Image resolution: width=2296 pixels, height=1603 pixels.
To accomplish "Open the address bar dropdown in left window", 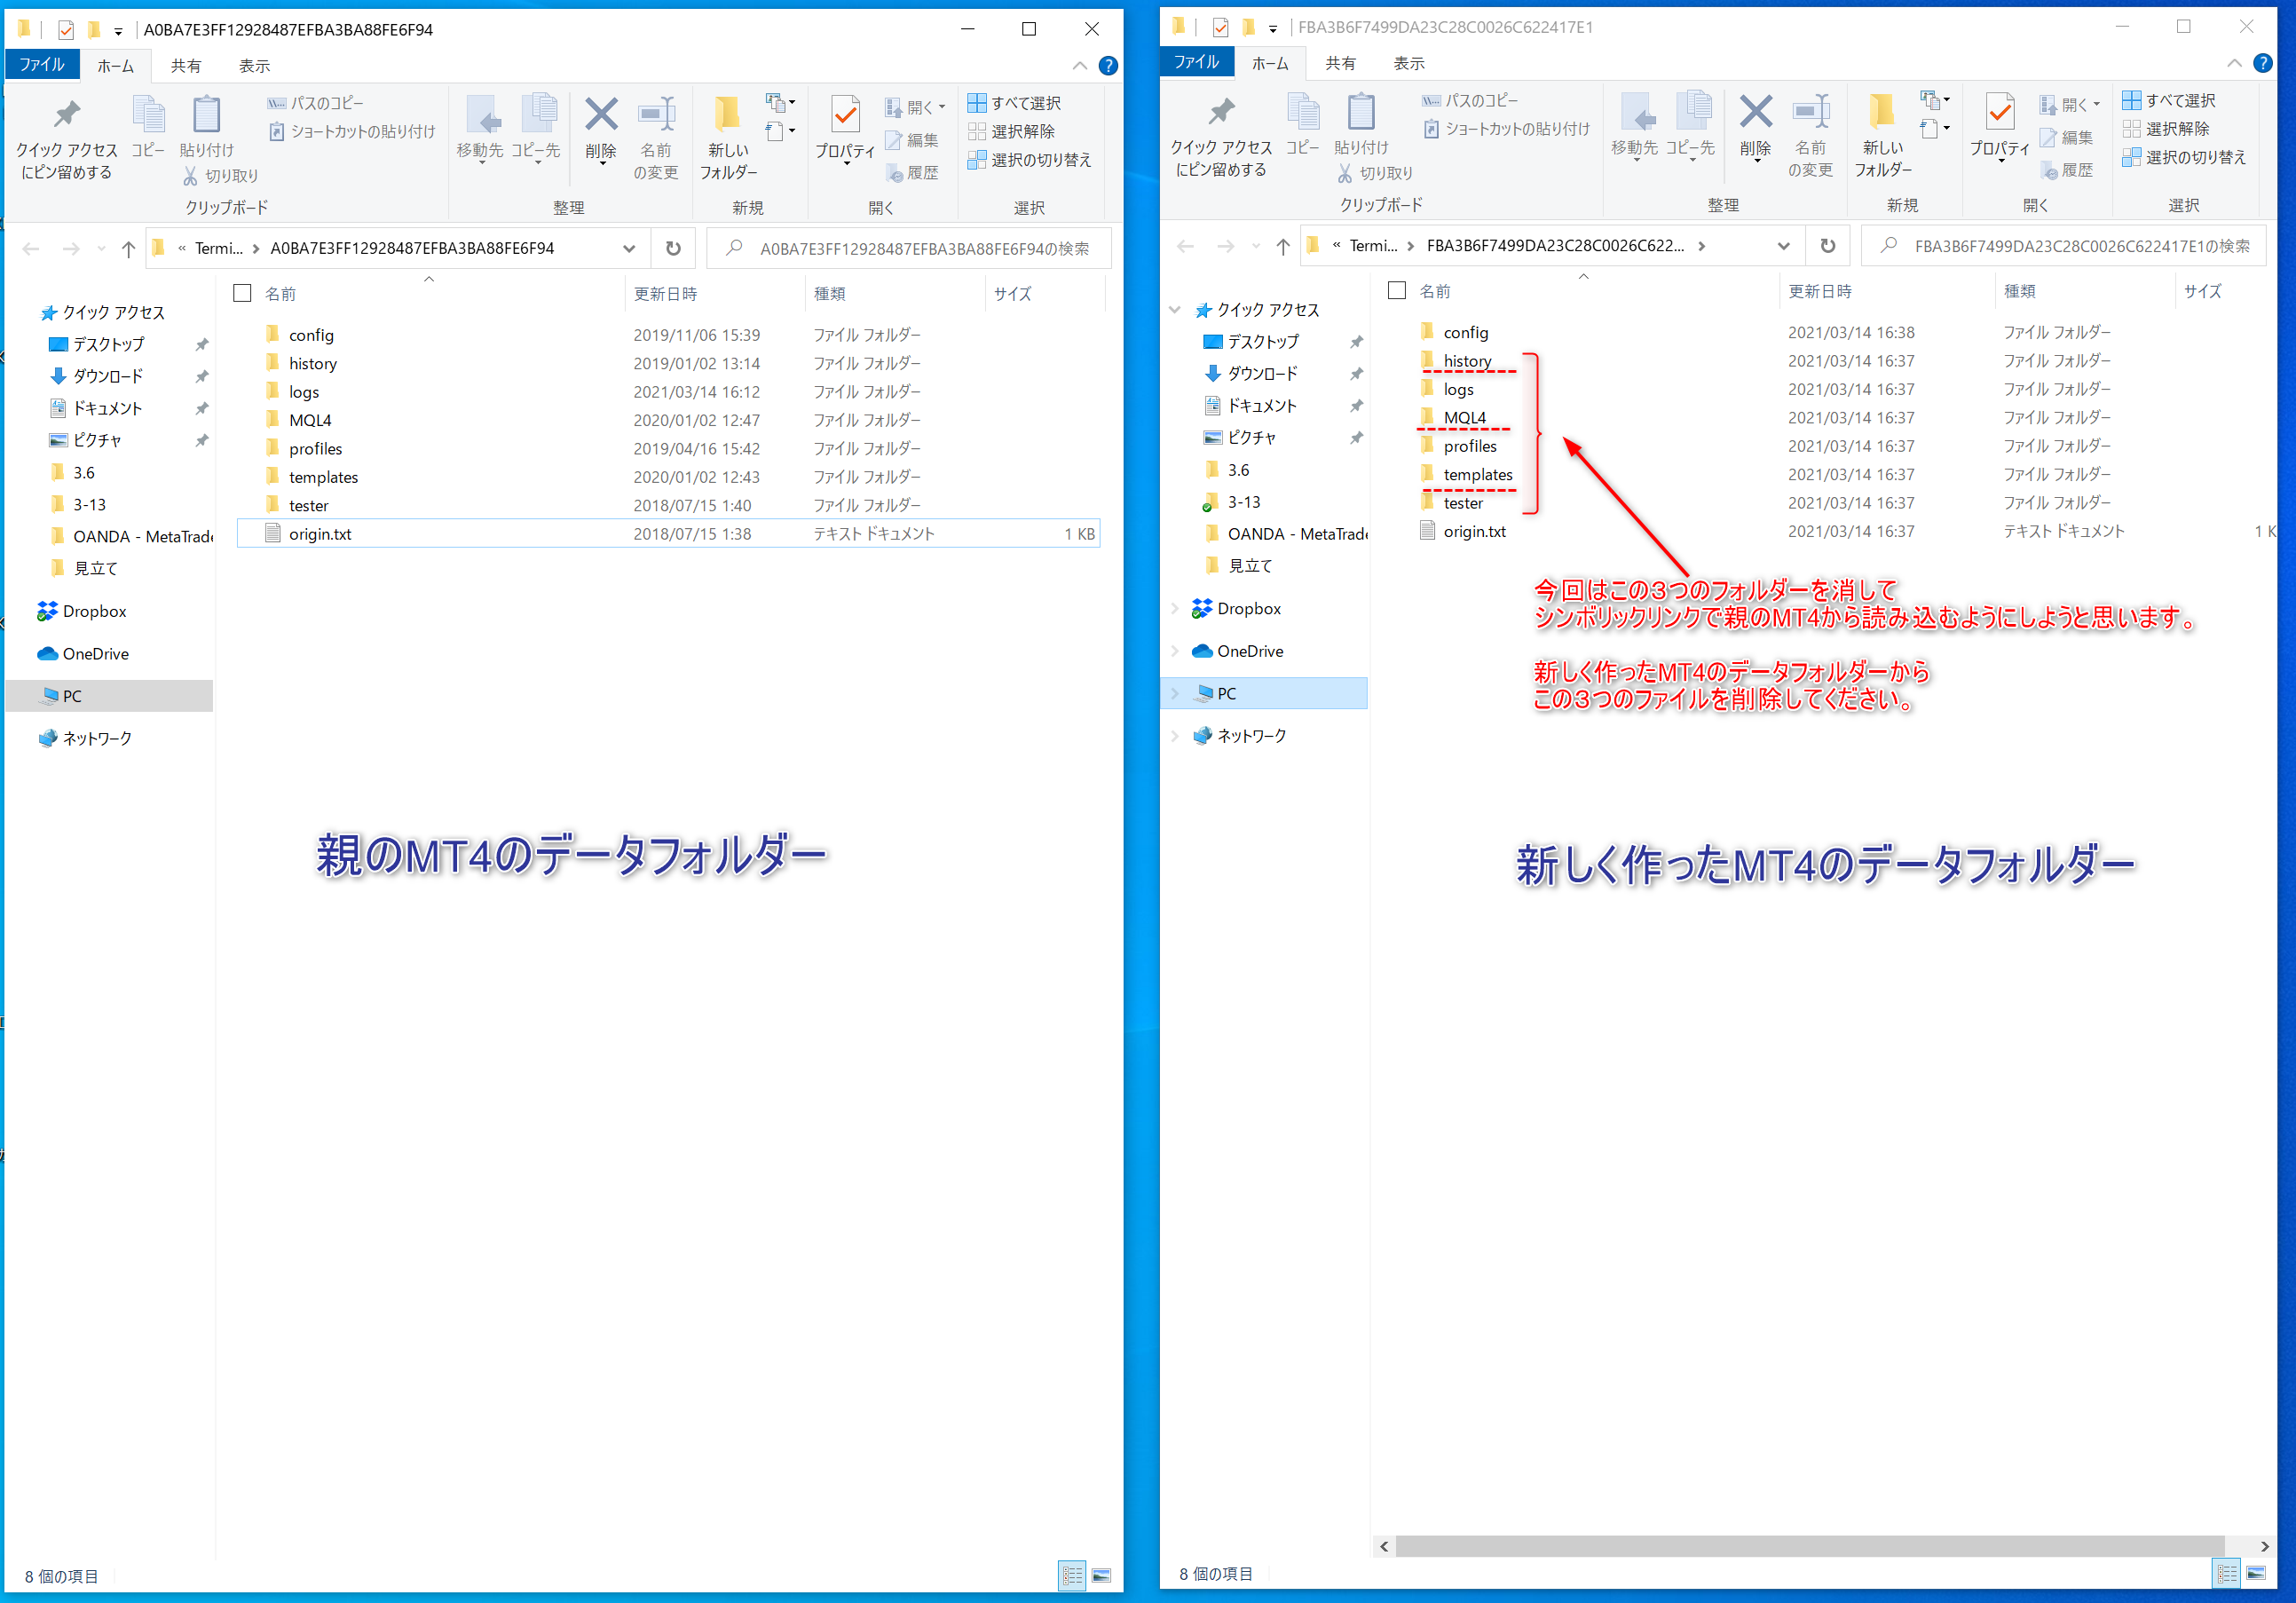I will 629,249.
